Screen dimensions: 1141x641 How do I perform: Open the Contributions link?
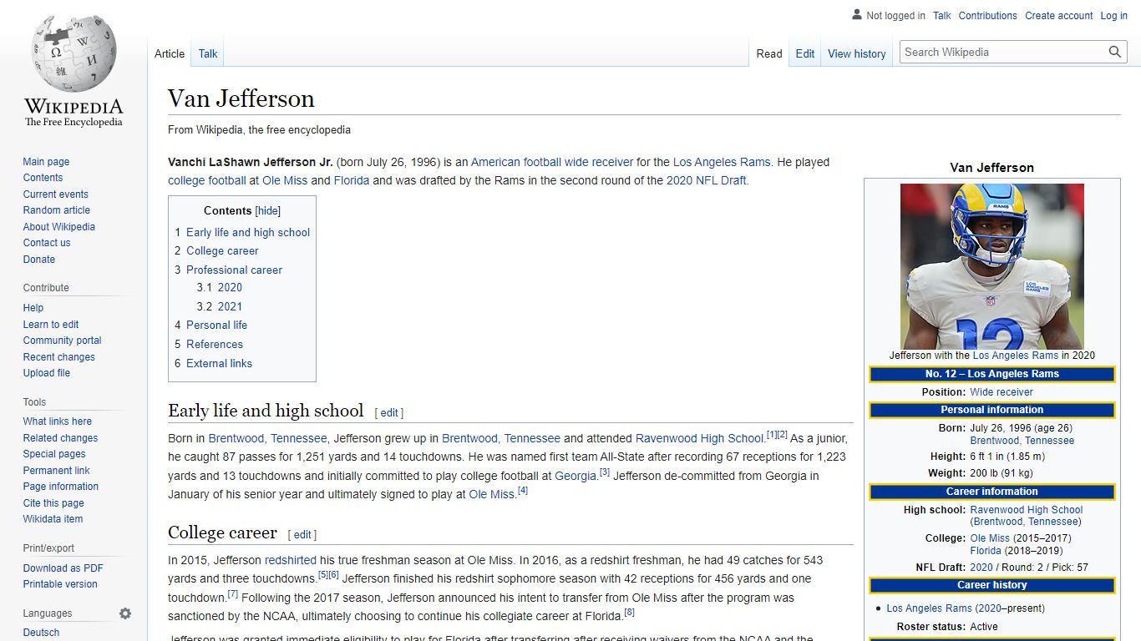(988, 16)
